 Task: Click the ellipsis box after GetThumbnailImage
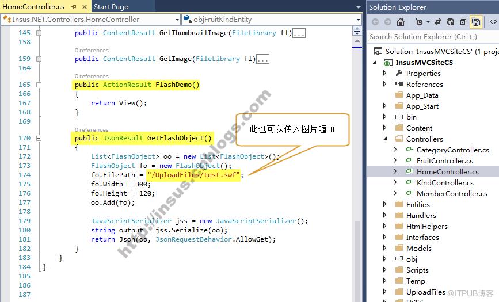coord(299,33)
